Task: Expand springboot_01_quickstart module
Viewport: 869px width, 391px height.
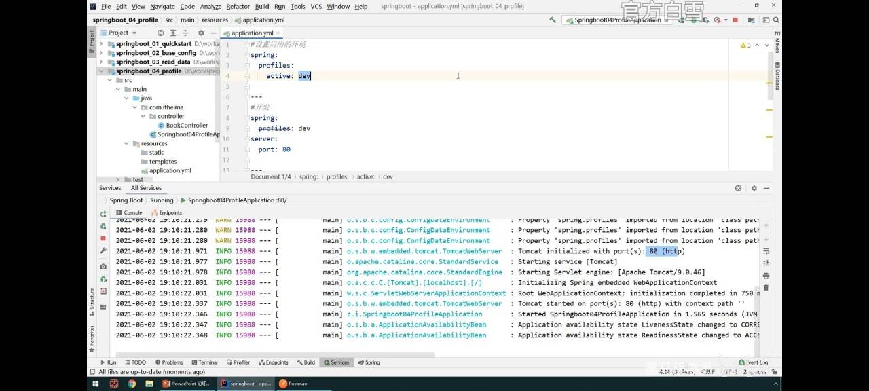Action: tap(102, 43)
